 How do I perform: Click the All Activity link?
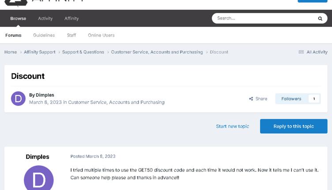(317, 52)
